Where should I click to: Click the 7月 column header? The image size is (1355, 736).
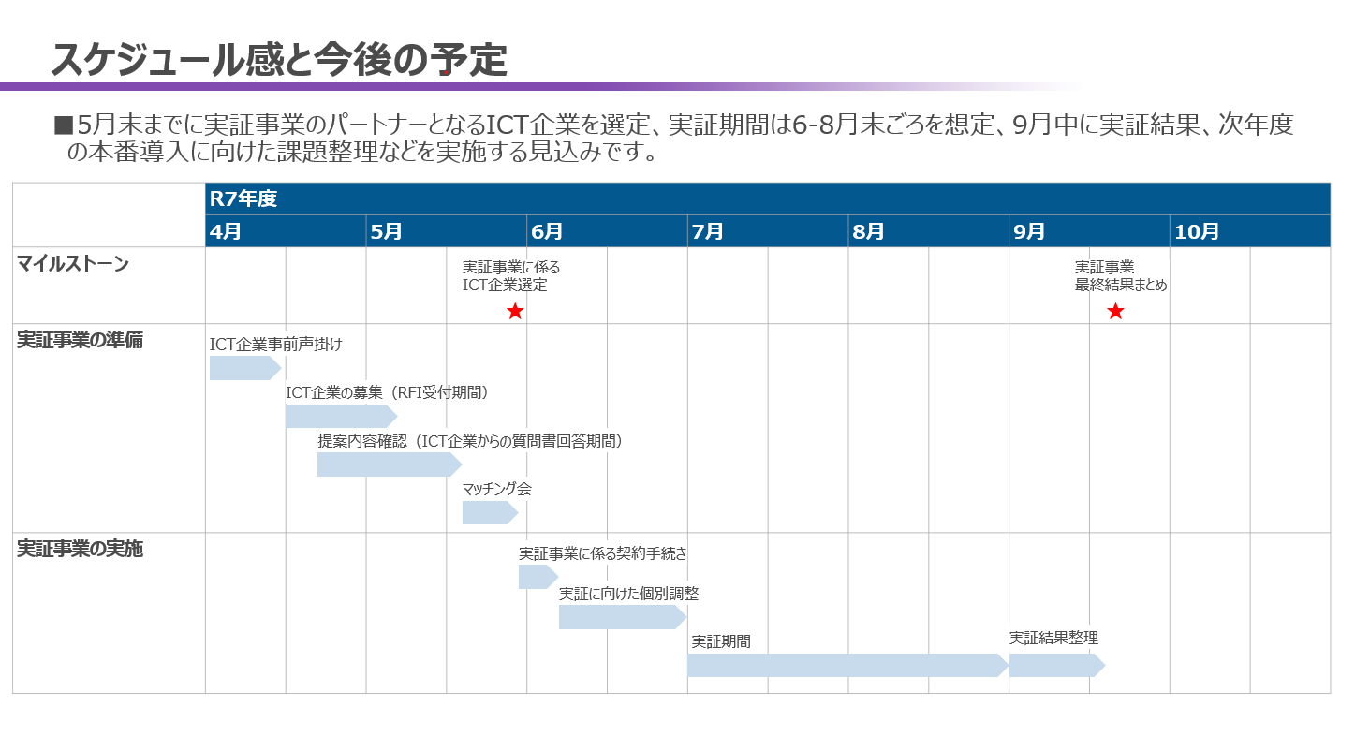(x=767, y=231)
